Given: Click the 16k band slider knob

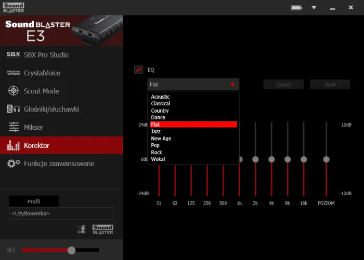Looking at the screenshot, I should tap(304, 159).
